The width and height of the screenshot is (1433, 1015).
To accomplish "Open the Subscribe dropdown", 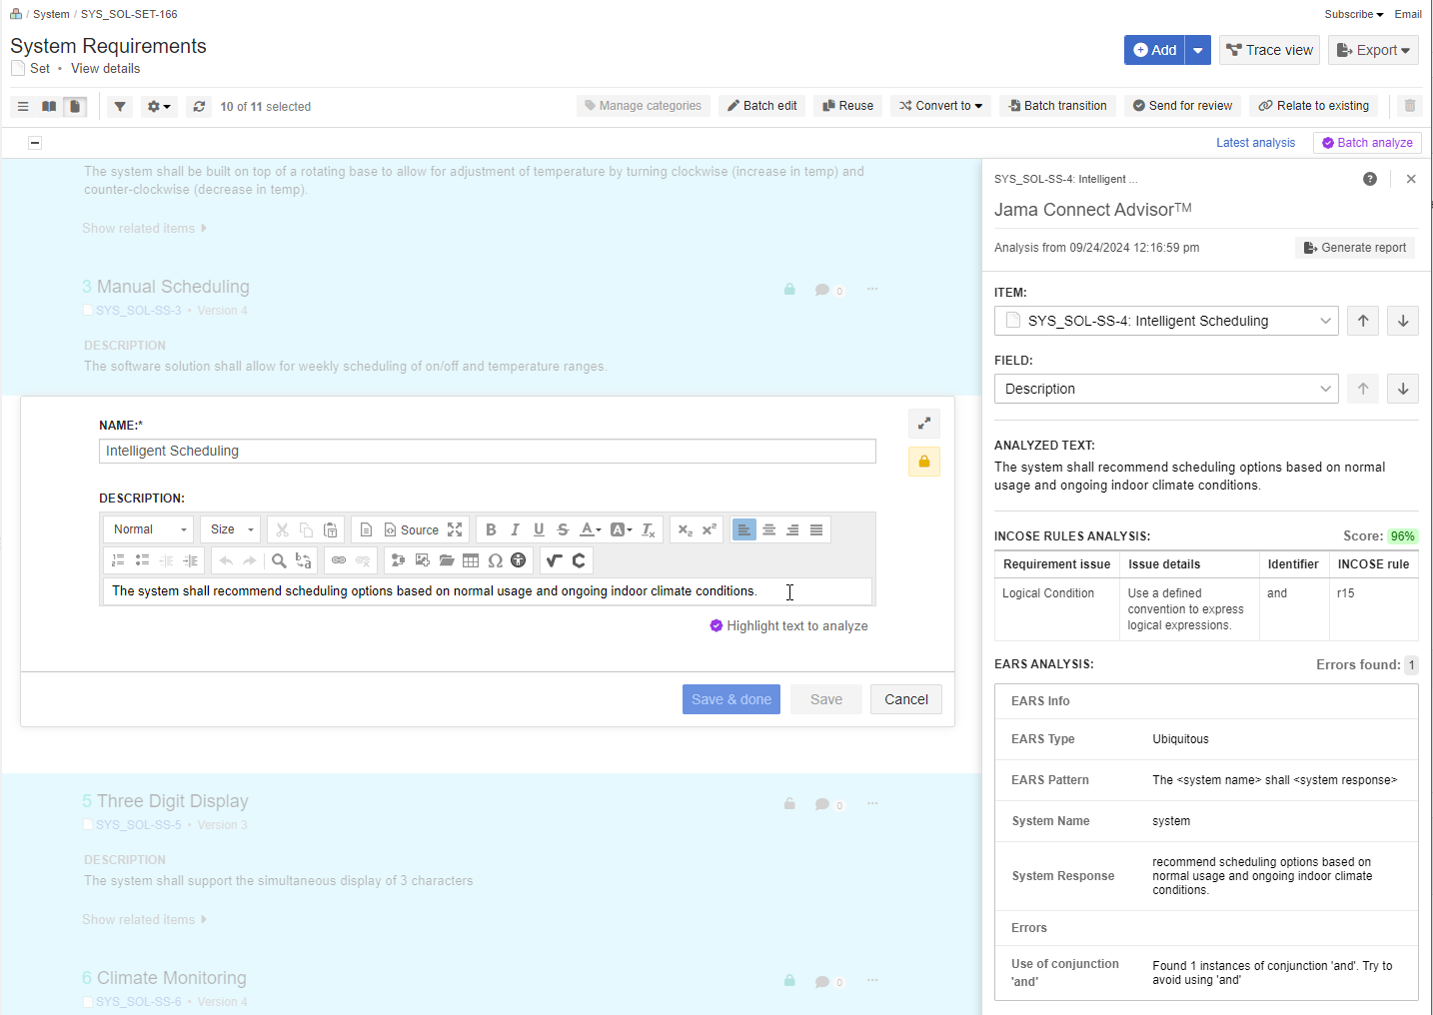I will click(x=1354, y=14).
